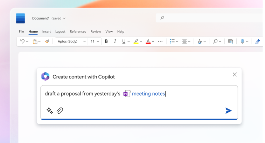Toggle Italic formatting
The width and height of the screenshot is (265, 143).
tap(115, 41)
